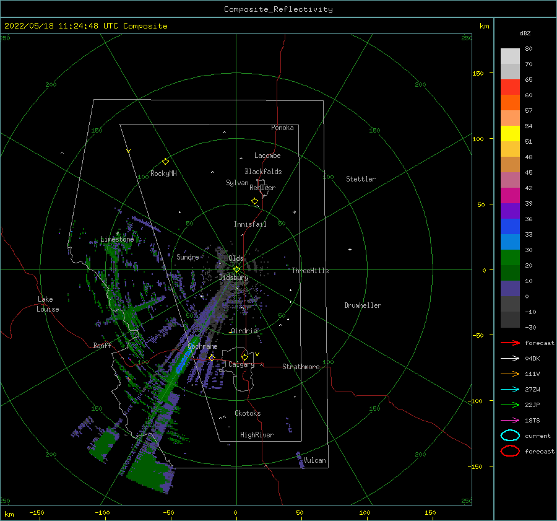Viewport: 557px width, 521px height.
Task: Click the Vulcan label
Action: click(315, 460)
